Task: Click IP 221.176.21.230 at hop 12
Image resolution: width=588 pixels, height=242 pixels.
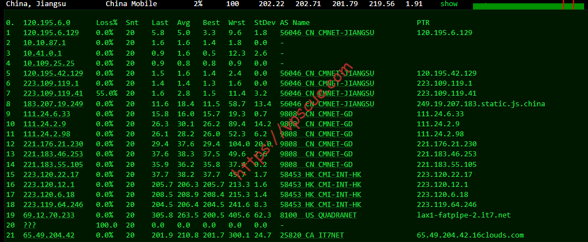Action: pos(53,144)
